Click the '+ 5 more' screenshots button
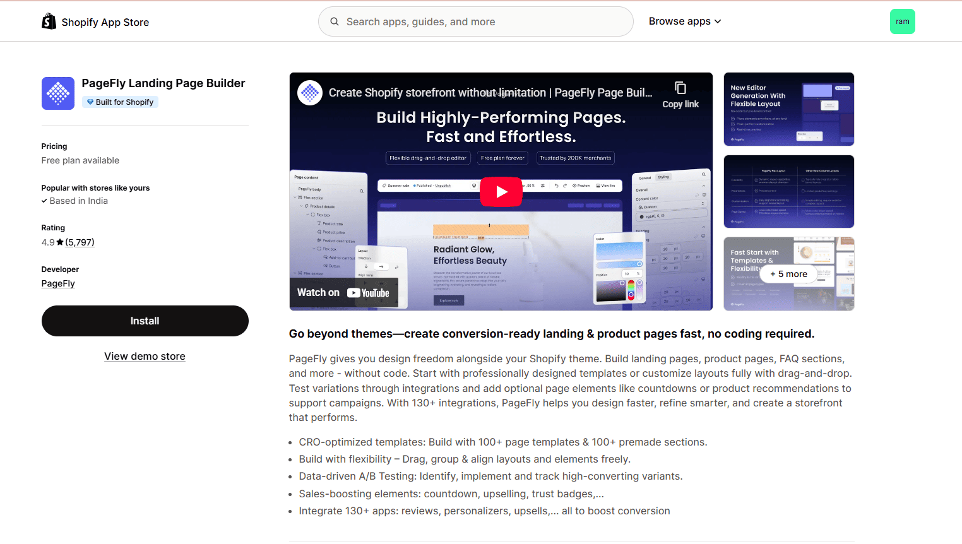Viewport: 962px width, 544px height. pos(788,274)
